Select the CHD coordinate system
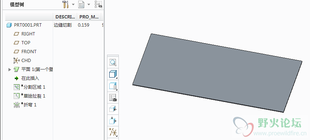 [26, 61]
